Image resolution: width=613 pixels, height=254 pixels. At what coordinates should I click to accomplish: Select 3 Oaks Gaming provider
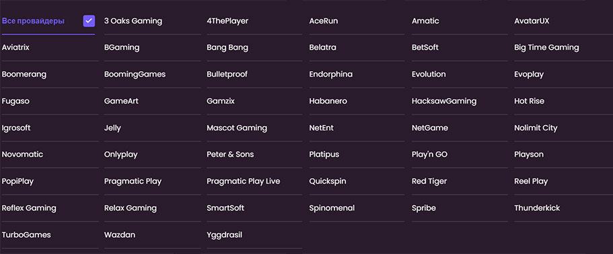tap(133, 21)
